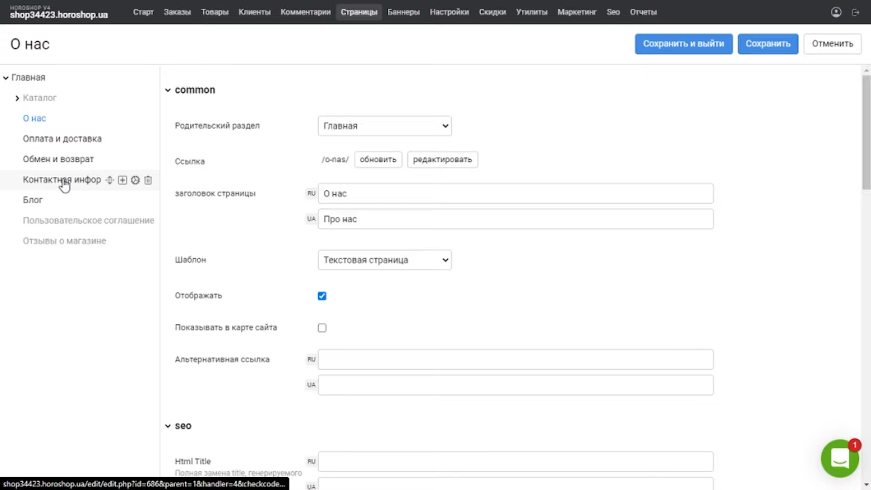This screenshot has width=871, height=490.
Task: Open settings gear for Контактная инфор page
Action: (x=135, y=180)
